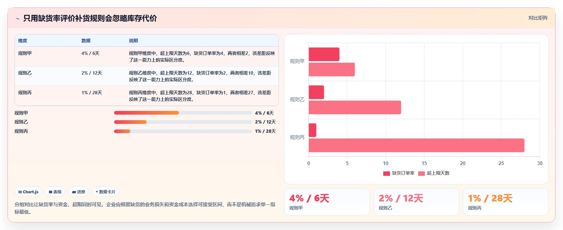Click the lightning icon beside the title
The width and height of the screenshot is (563, 230).
pyautogui.click(x=17, y=18)
